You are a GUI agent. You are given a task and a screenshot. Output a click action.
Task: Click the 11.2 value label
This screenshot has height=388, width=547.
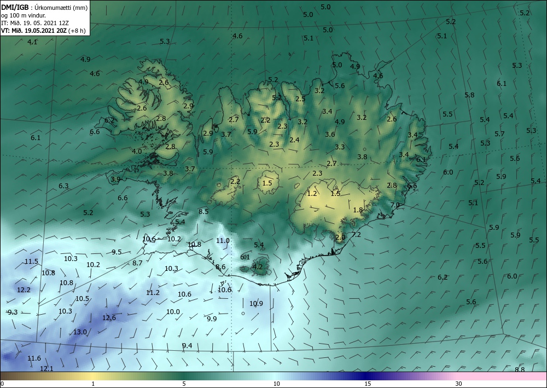click(x=153, y=292)
